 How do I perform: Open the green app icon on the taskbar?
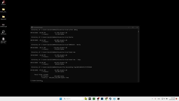tap(94, 99)
